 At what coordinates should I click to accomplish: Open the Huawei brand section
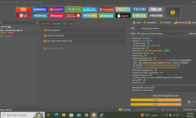[56, 10]
